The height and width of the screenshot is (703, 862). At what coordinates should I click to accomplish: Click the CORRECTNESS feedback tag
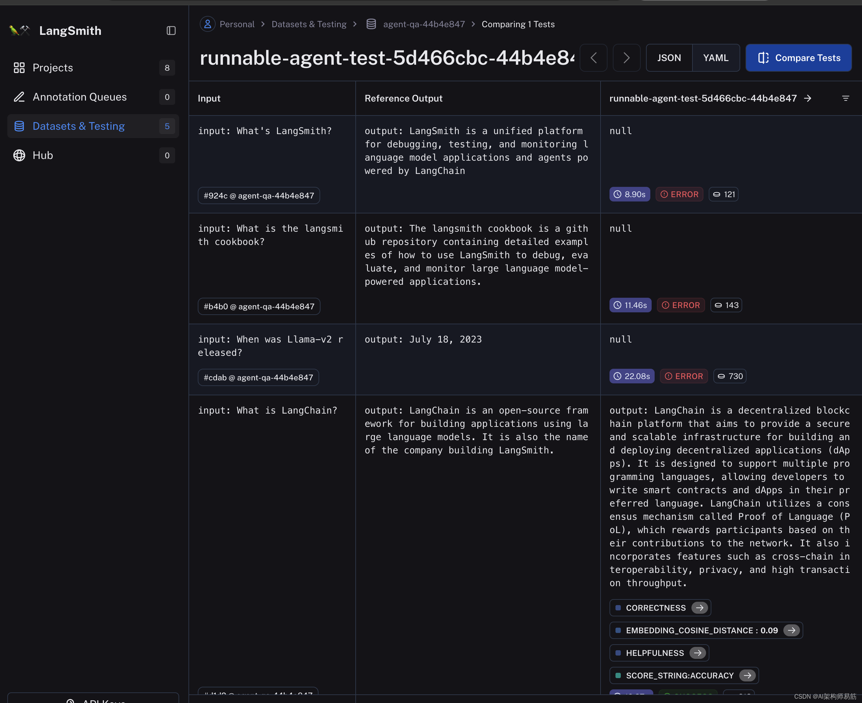pos(660,607)
